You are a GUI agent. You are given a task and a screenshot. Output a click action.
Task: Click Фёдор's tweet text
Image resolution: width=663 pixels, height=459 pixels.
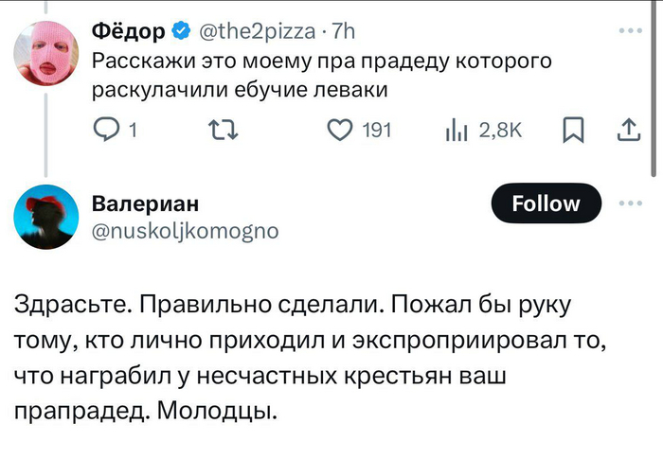click(x=322, y=76)
